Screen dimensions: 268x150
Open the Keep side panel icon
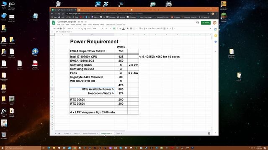pos(216,35)
